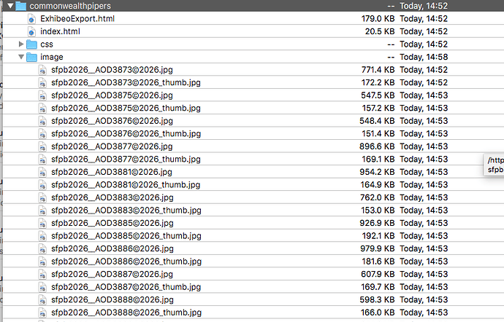Select the css folder icon
Image resolution: width=504 pixels, height=322 pixels.
click(31, 44)
